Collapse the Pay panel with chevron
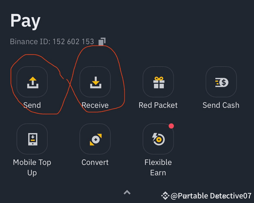 [x=127, y=192]
